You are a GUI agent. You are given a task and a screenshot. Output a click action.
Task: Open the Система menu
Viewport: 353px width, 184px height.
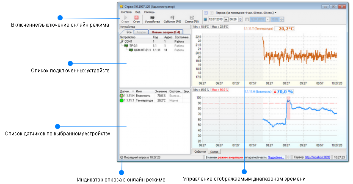tap(126, 12)
